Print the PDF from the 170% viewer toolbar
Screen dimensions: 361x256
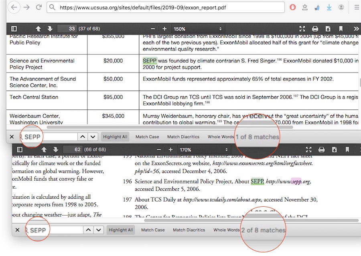(x=321, y=150)
